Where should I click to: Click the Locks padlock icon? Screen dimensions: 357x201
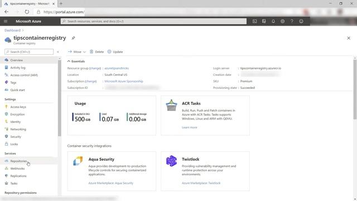6,144
